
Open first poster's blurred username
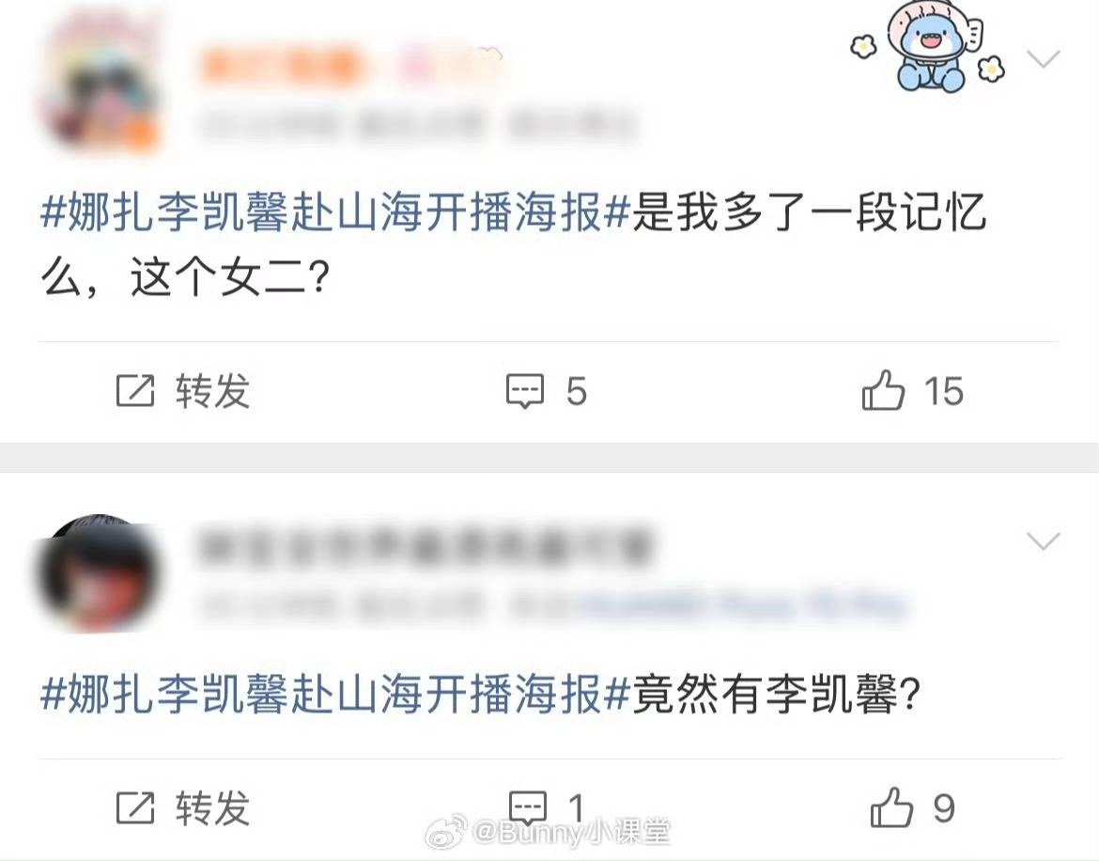tap(352, 66)
